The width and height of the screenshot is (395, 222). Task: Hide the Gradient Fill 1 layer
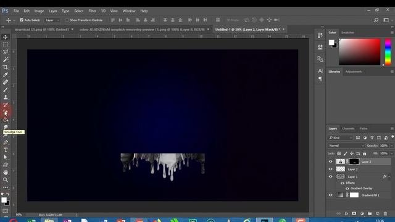[x=331, y=195]
